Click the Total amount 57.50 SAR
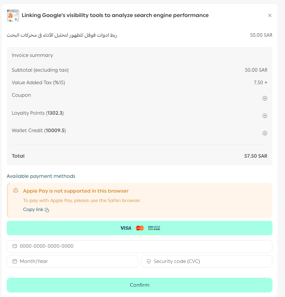 [x=255, y=156]
